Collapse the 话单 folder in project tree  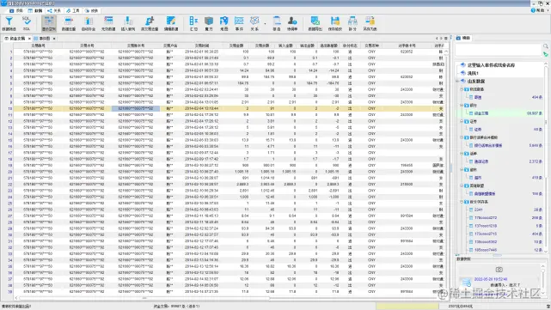(x=462, y=154)
